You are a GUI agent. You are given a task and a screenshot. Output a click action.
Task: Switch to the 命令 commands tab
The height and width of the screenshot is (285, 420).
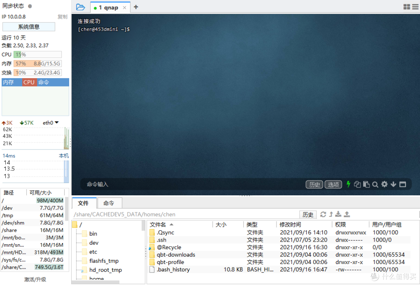[x=109, y=203]
